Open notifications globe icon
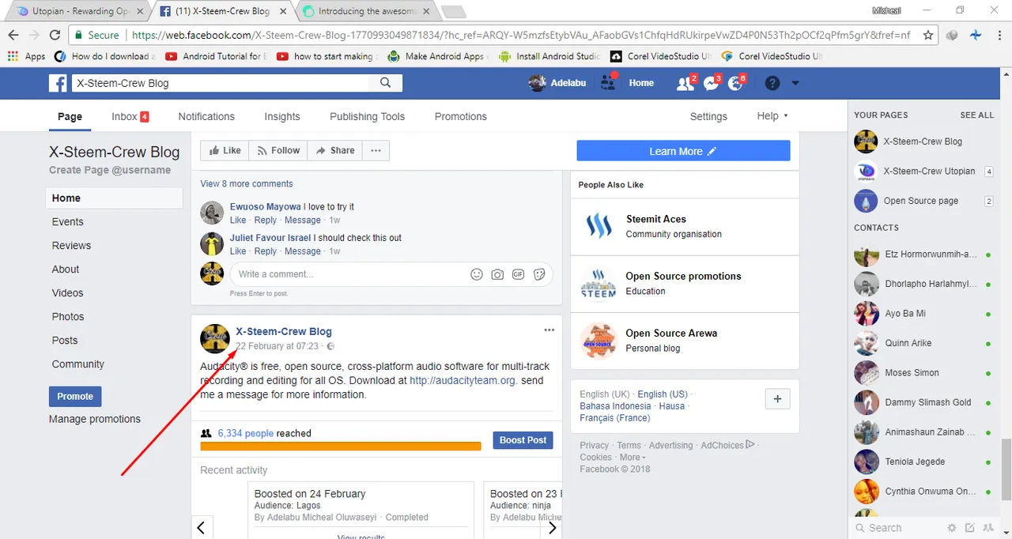The width and height of the screenshot is (1012, 539). (735, 83)
